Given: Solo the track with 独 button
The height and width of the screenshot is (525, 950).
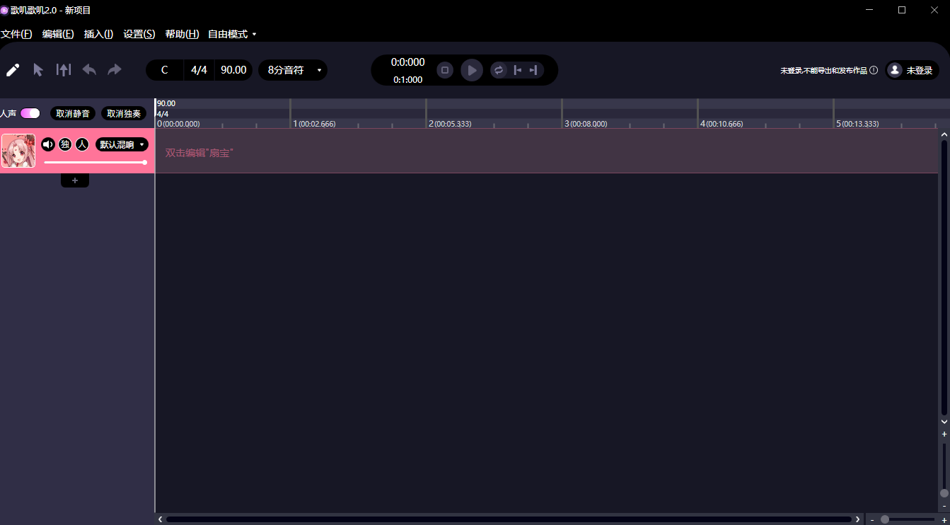Looking at the screenshot, I should pos(65,144).
